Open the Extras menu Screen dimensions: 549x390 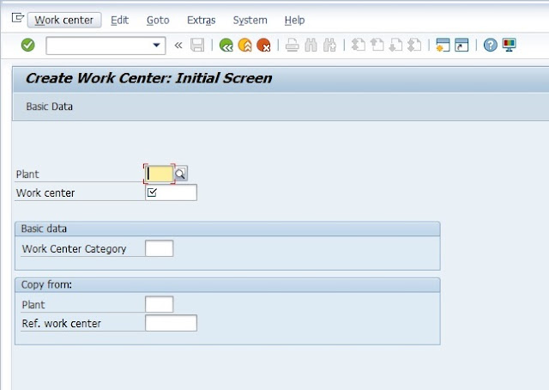click(202, 20)
